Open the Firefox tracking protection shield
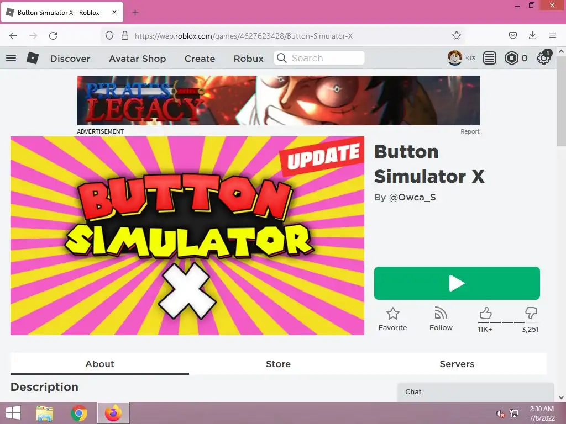This screenshot has height=424, width=566. pos(109,36)
